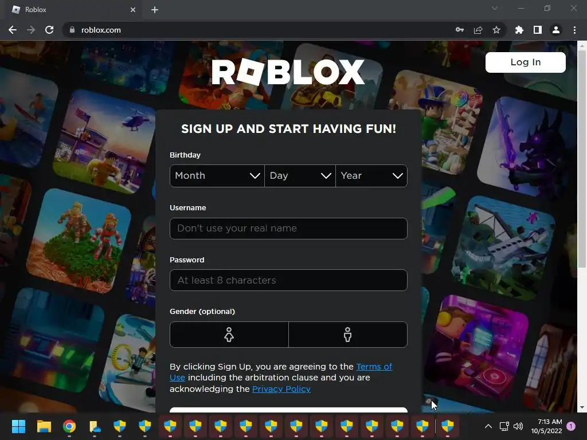Screen dimensions: 587x440
Task: Open the Chrome extensions puzzle menu
Action: click(519, 30)
